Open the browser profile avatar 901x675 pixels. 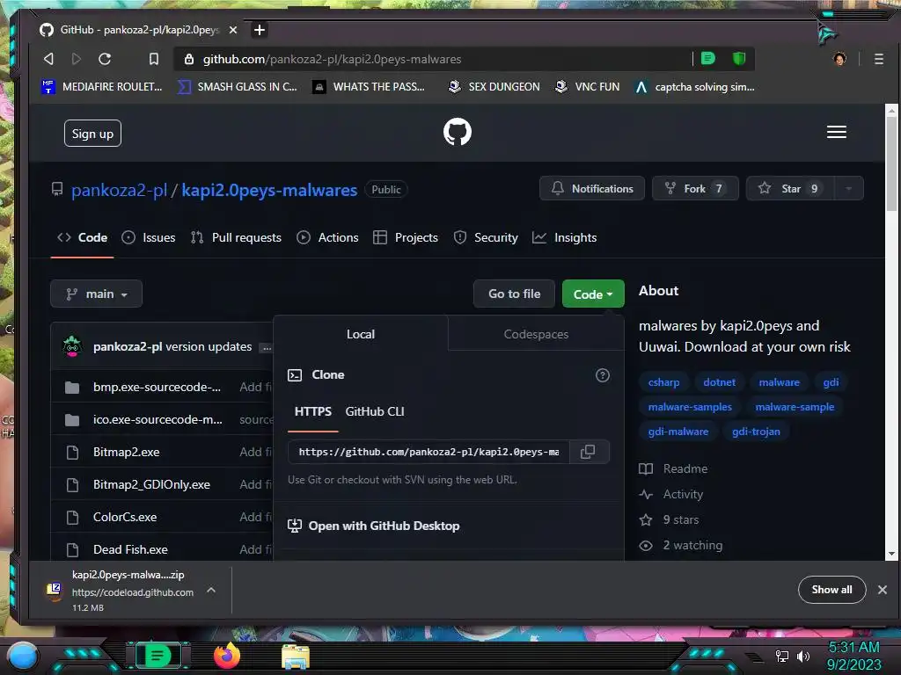click(839, 59)
